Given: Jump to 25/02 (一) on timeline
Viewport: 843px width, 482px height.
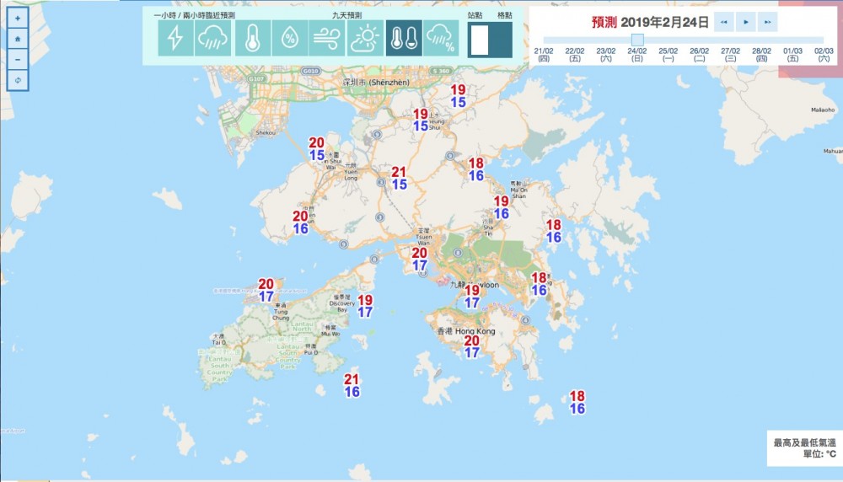Looking at the screenshot, I should click(668, 54).
